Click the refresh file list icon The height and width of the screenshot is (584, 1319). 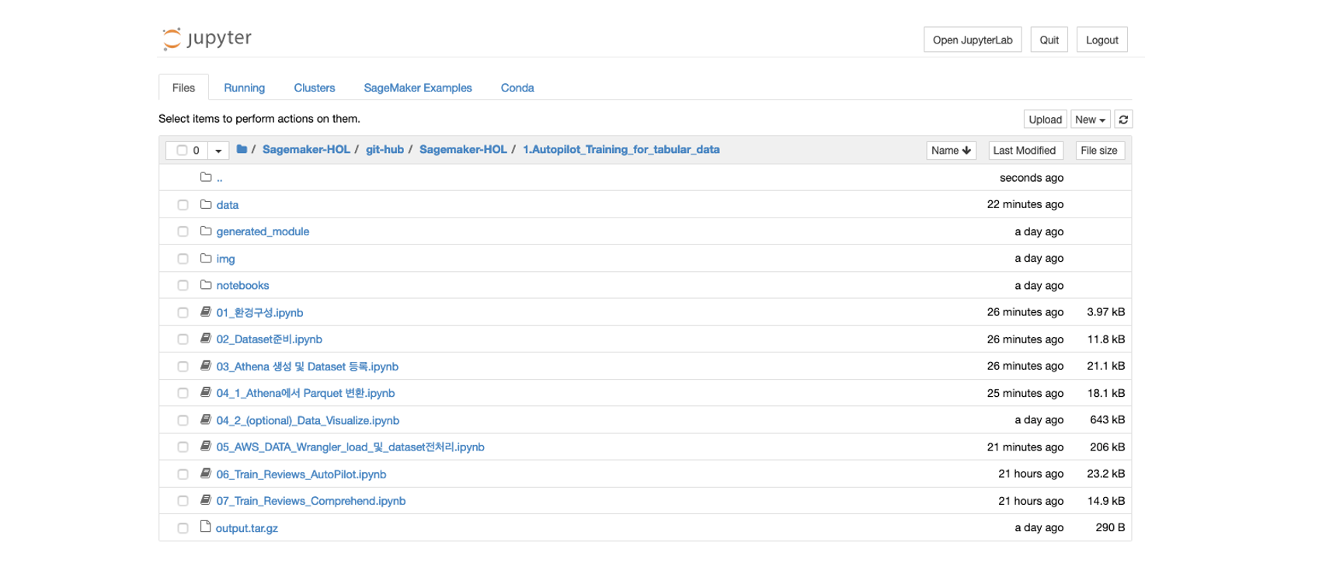click(x=1123, y=120)
